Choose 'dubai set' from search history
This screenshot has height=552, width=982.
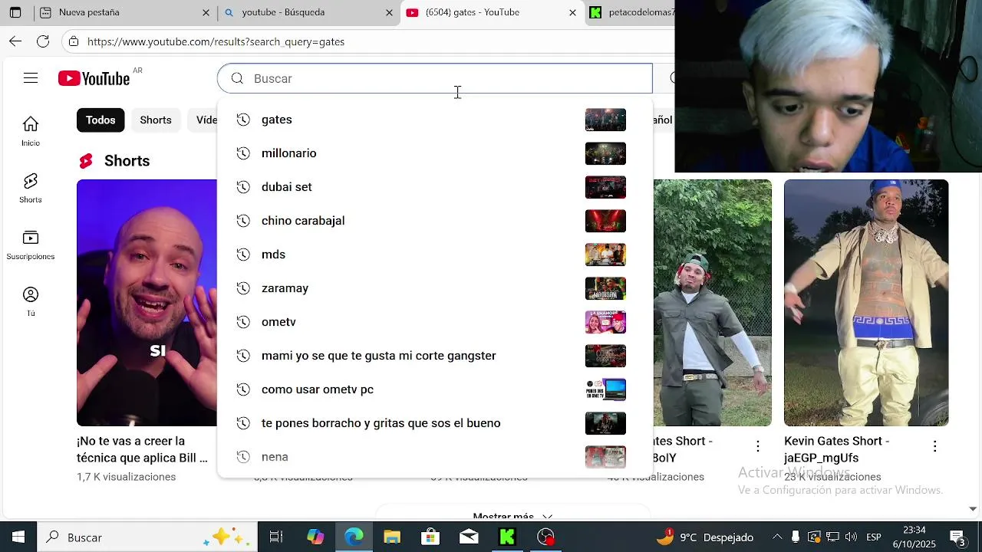pos(434,187)
